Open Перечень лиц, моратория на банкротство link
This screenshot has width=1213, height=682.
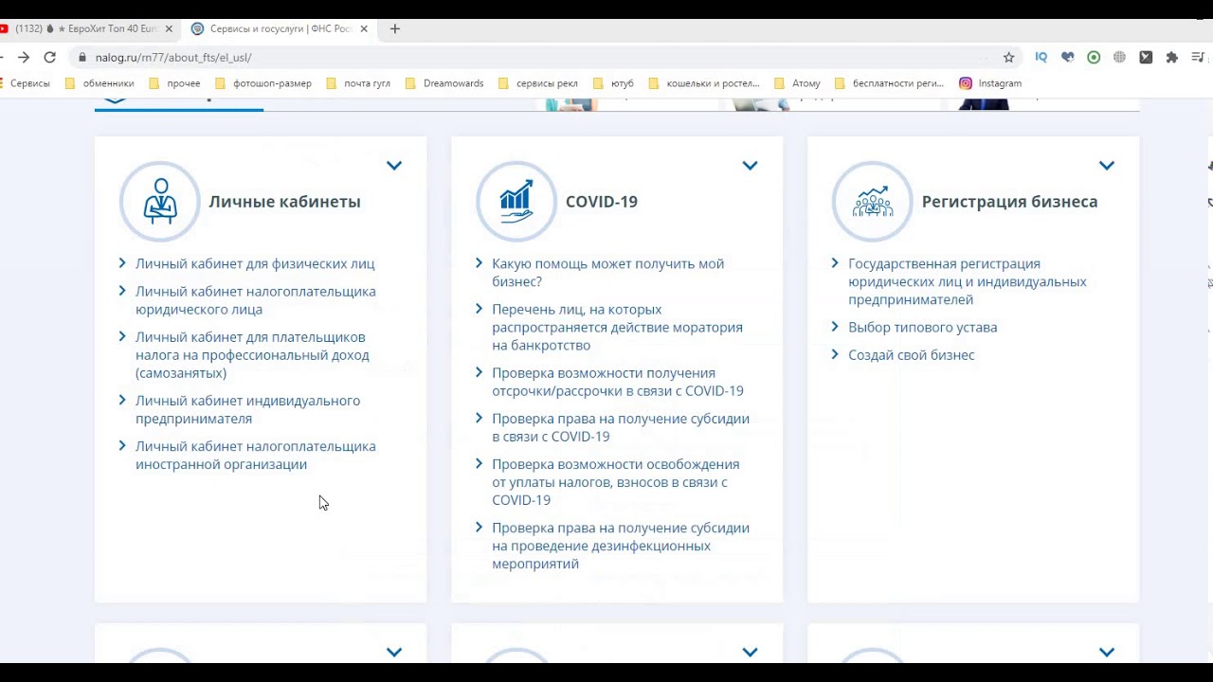click(x=617, y=328)
